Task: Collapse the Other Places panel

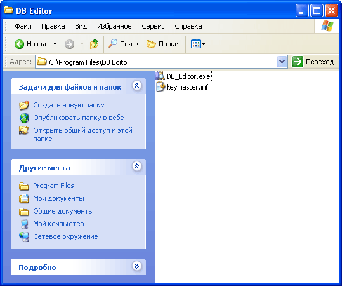Action: [137, 167]
